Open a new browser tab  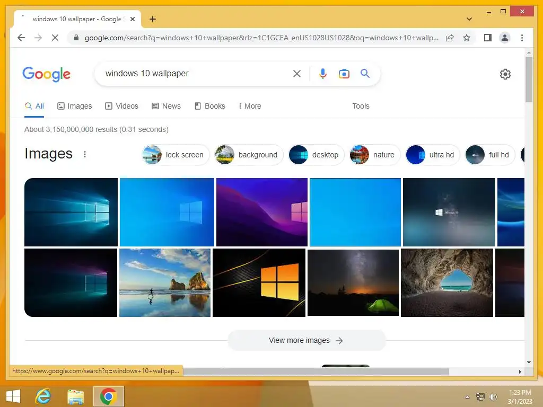click(x=153, y=19)
